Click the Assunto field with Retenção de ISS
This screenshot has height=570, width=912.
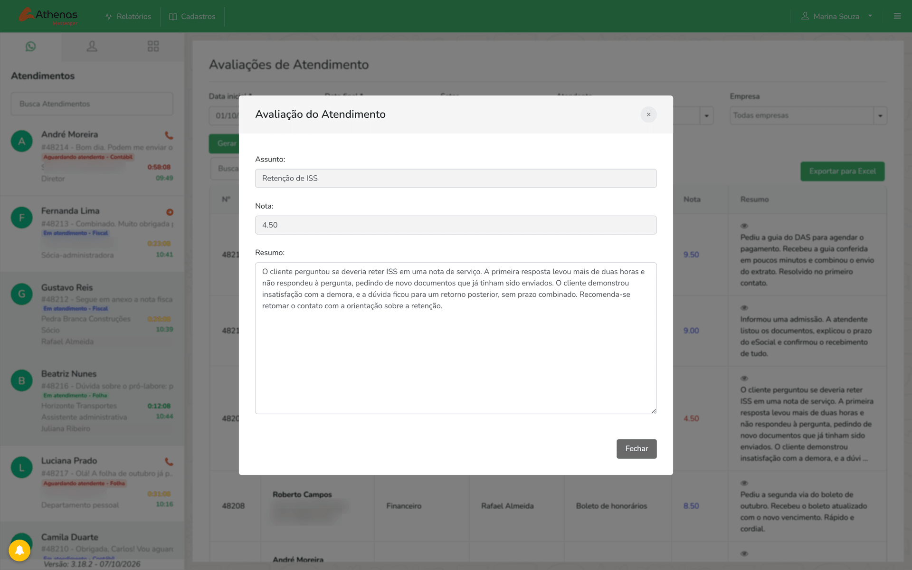[x=456, y=178]
